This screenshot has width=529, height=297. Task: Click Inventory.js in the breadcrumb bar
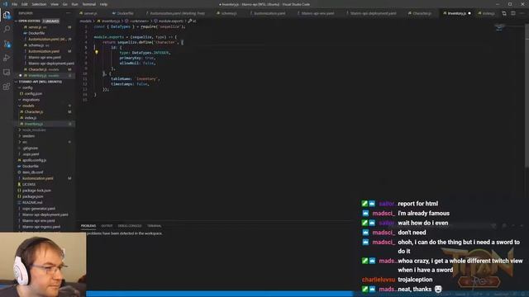click(x=110, y=21)
